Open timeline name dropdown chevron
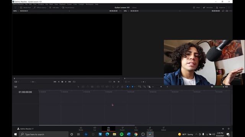Image resolution: width=245 pixels, height=137 pixels. click(x=180, y=11)
